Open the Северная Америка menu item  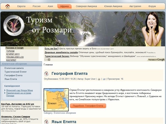point(86,6)
